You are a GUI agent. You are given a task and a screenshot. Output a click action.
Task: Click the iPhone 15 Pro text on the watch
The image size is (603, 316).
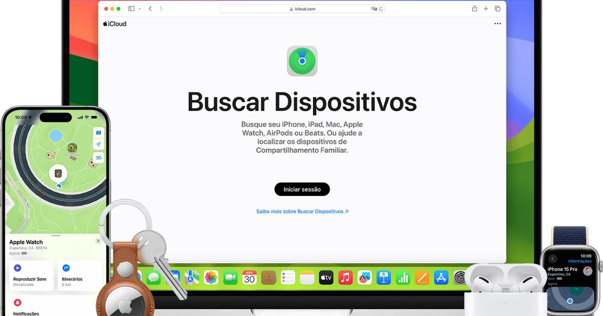pos(562,269)
